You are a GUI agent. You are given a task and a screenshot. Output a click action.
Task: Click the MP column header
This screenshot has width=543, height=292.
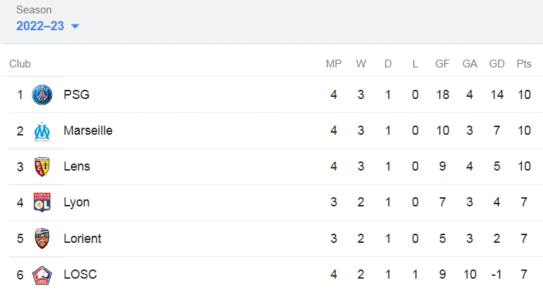coord(333,64)
